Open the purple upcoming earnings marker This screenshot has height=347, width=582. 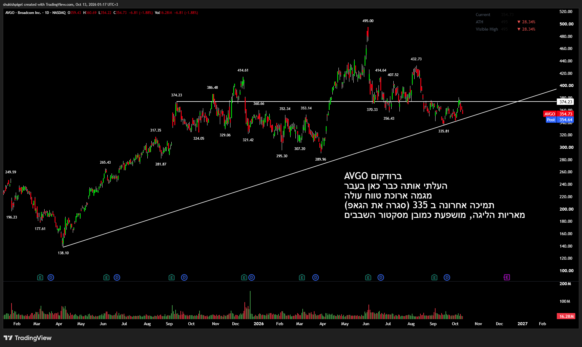507,277
